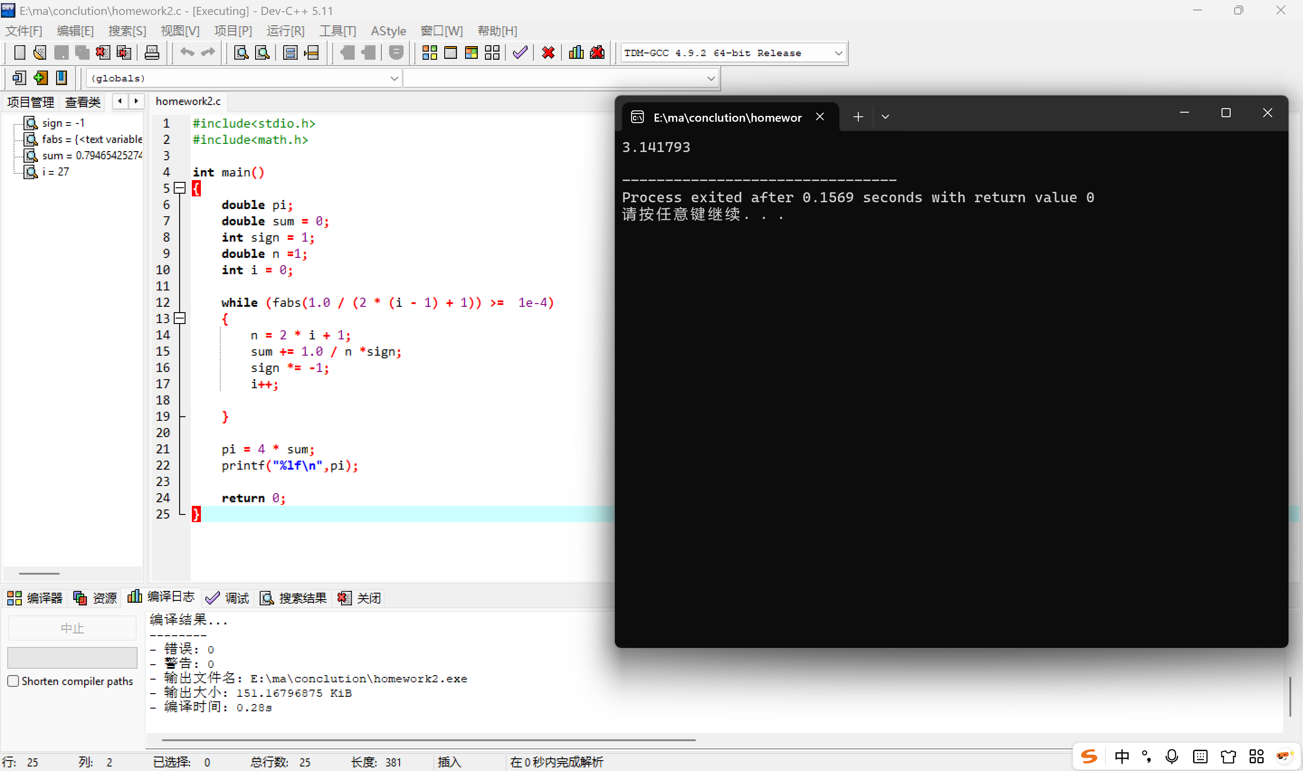Switch to the 查看类 class view tab
This screenshot has width=1303, height=771.
tap(83, 102)
